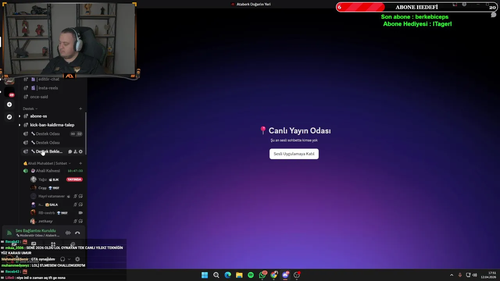The width and height of the screenshot is (500, 281).
Task: Open OBS Studio from taskbar
Action: [x=297, y=275]
